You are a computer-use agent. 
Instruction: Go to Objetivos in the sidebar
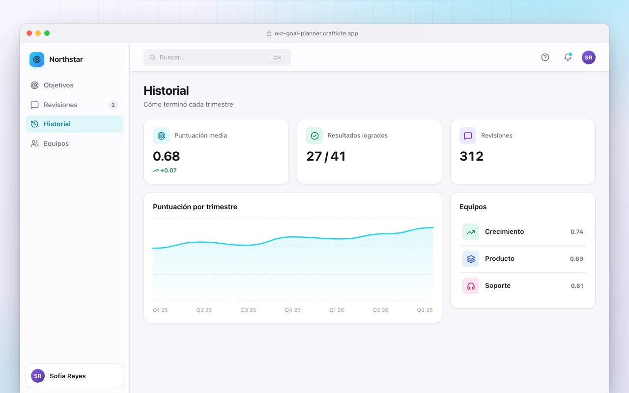pos(75,85)
